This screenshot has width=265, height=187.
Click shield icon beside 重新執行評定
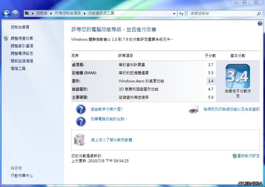234,156
